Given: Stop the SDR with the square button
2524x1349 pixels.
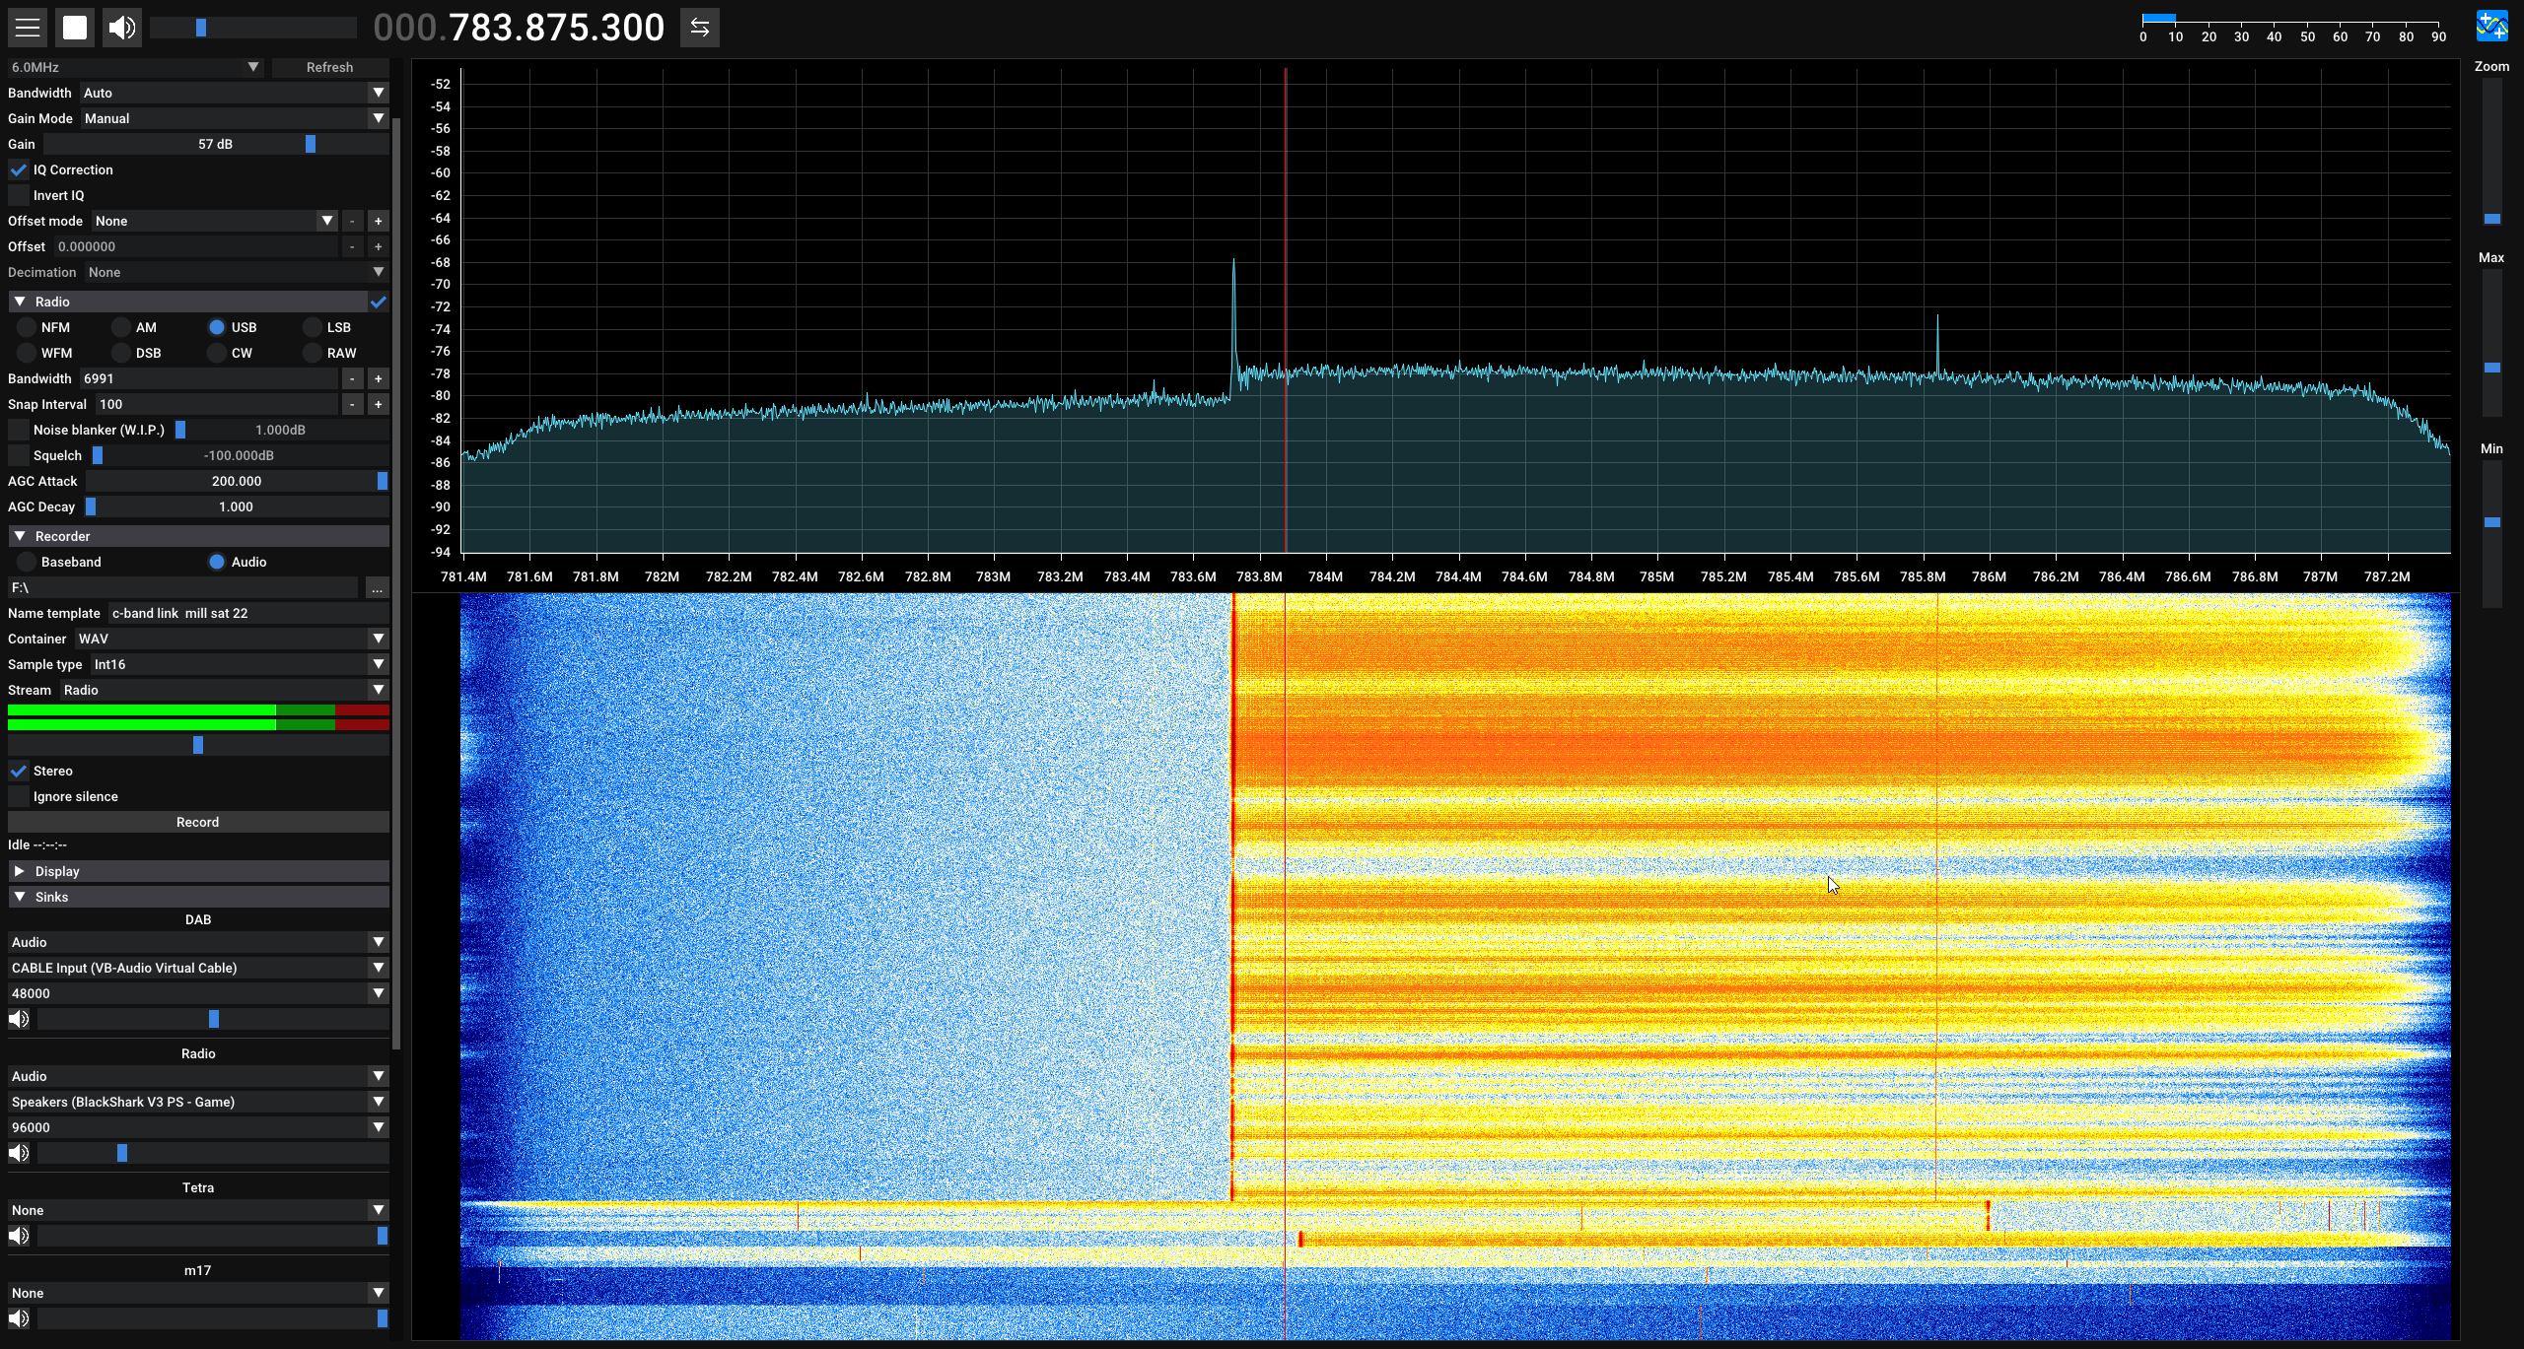Looking at the screenshot, I should pos(75,28).
